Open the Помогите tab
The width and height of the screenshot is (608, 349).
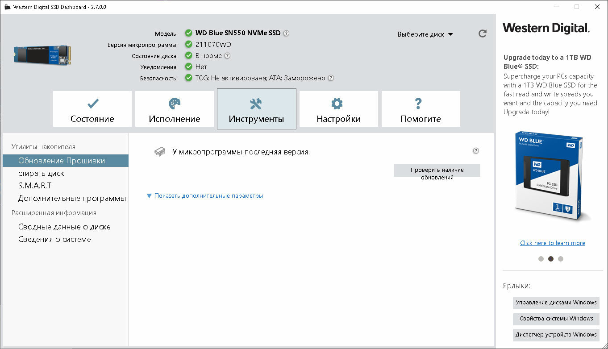(421, 109)
